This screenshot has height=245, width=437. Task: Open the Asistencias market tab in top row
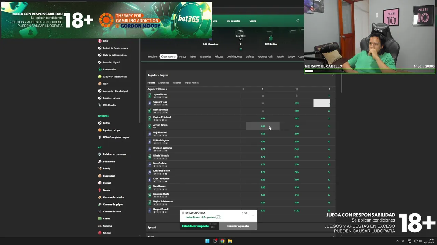click(x=206, y=56)
